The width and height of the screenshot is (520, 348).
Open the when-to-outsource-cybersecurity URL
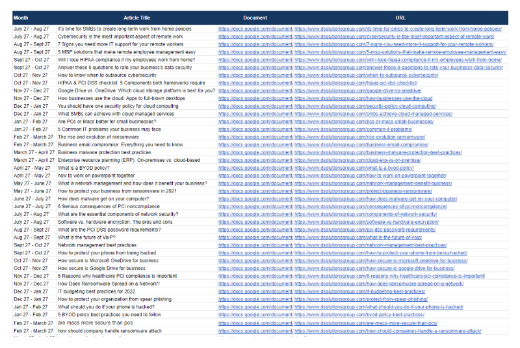click(367, 75)
